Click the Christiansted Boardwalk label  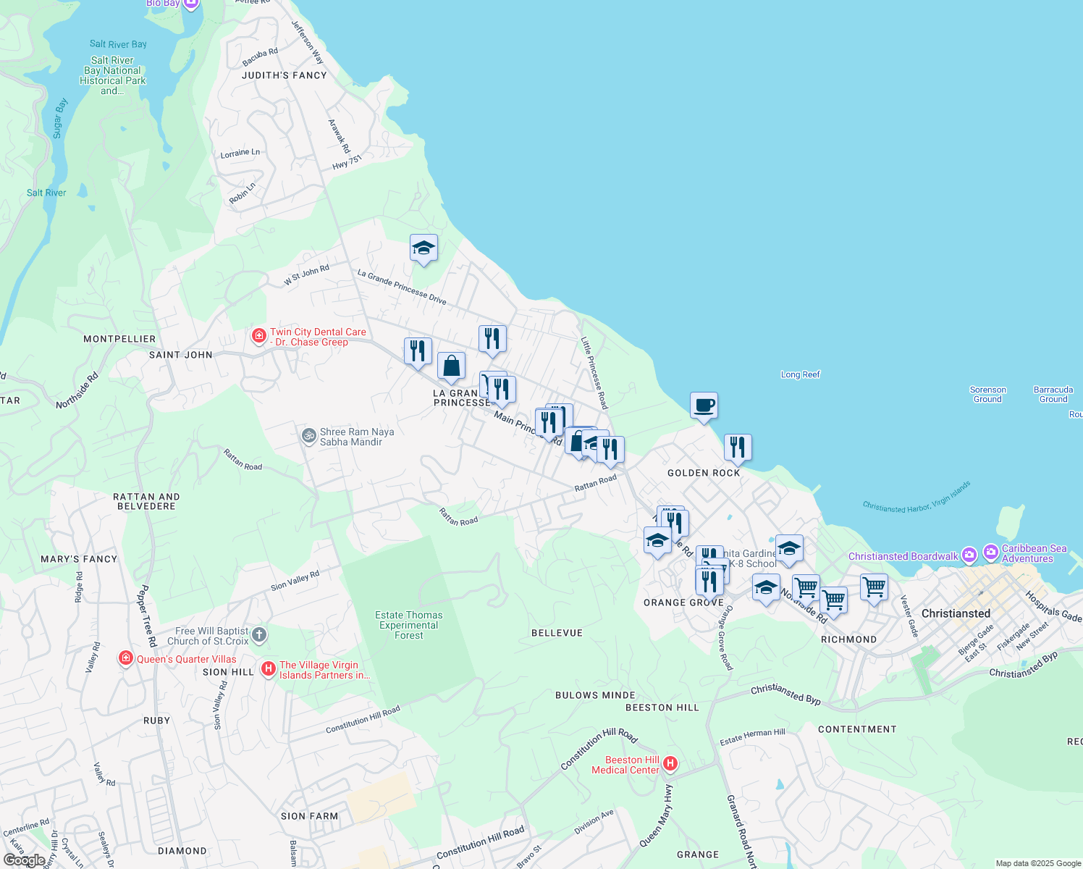903,556
